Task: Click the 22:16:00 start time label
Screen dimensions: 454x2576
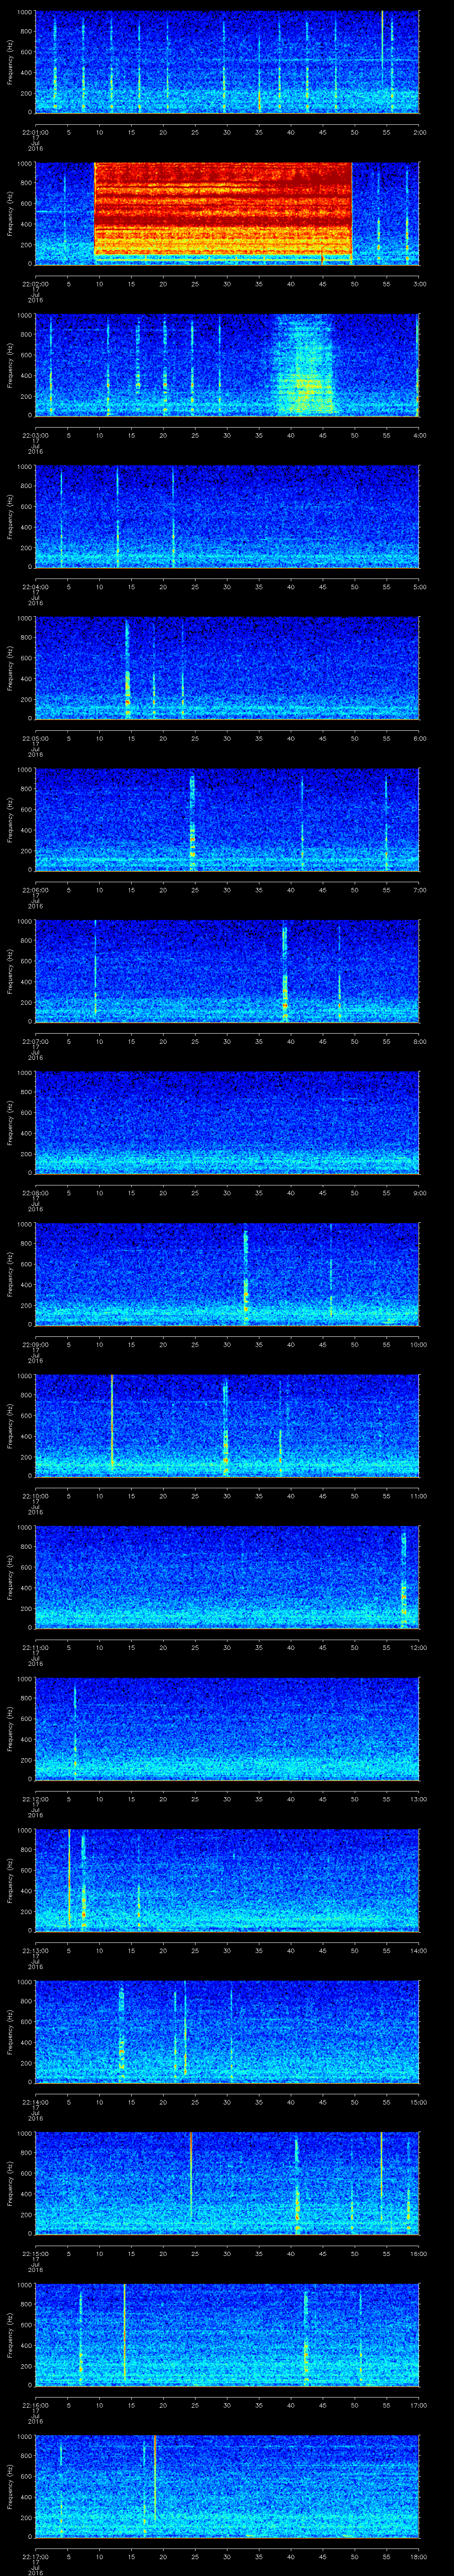Action: click(36, 2405)
